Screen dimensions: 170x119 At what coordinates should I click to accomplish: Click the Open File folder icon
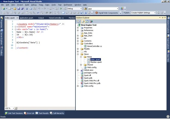(15, 9)
